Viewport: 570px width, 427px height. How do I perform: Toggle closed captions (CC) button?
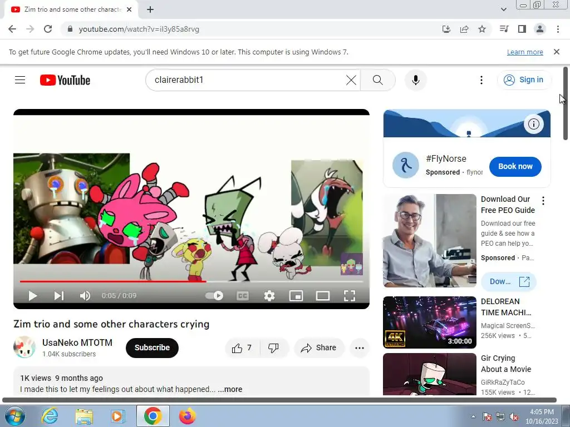tap(243, 296)
